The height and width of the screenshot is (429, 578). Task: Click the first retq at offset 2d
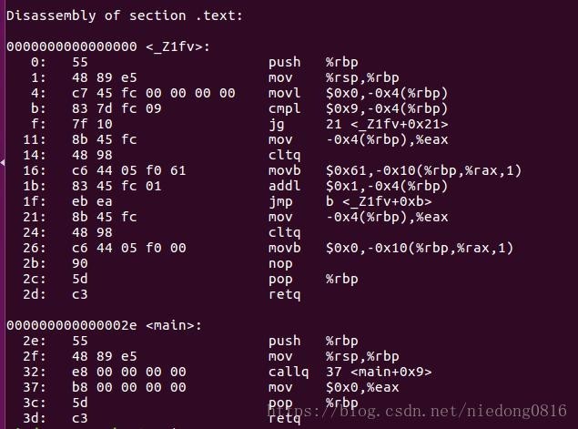[x=284, y=294]
